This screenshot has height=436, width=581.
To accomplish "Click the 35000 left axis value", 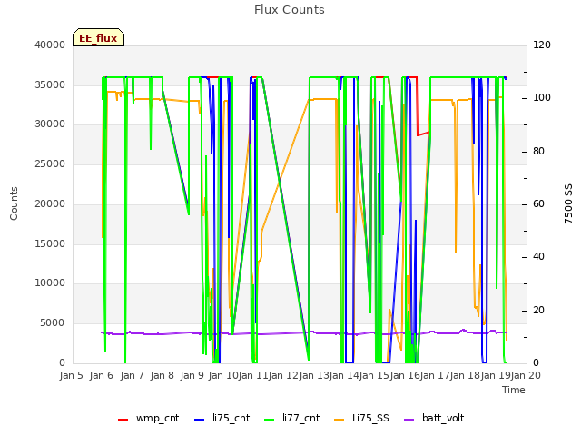I will (50, 84).
